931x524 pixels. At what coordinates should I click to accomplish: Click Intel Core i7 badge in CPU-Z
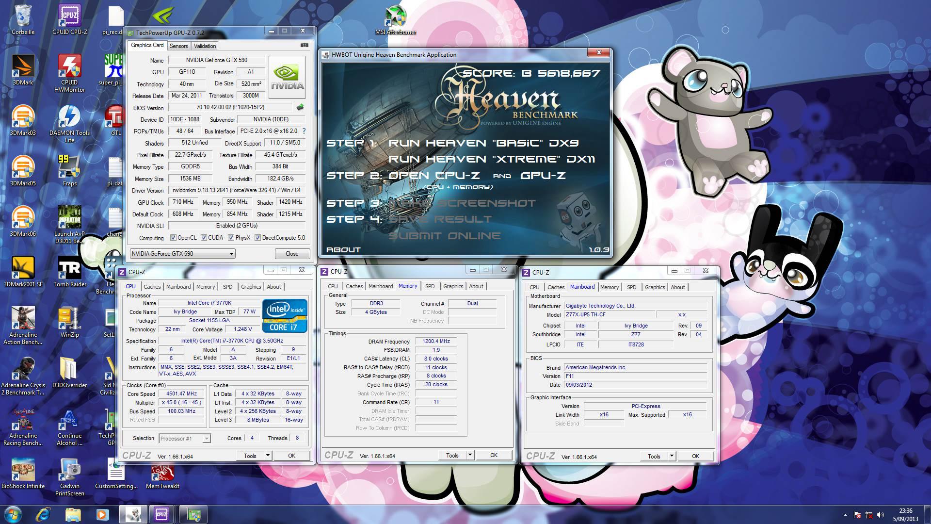click(x=285, y=315)
